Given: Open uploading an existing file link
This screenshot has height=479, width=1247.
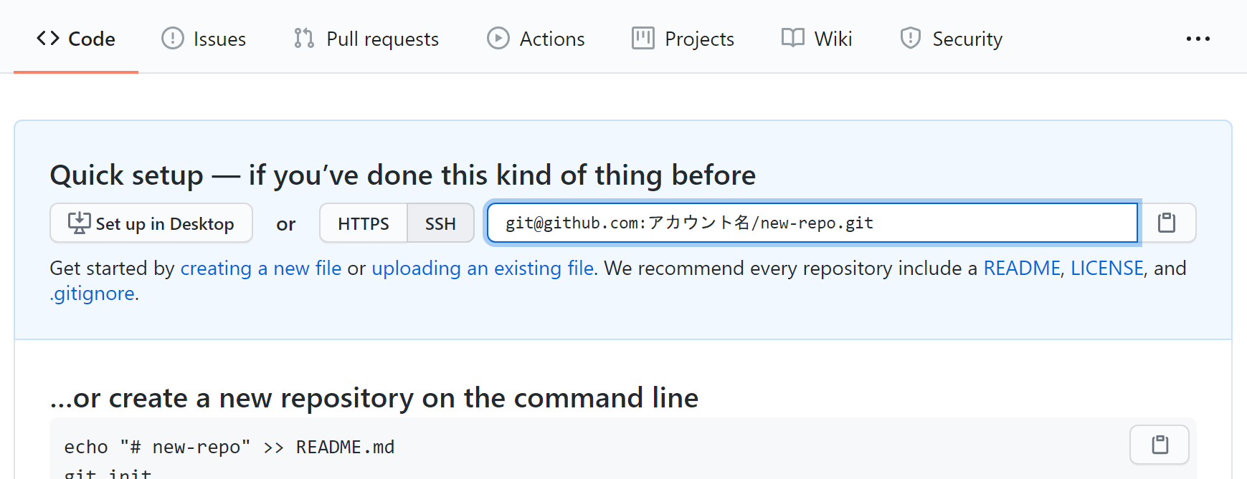Looking at the screenshot, I should [x=482, y=268].
